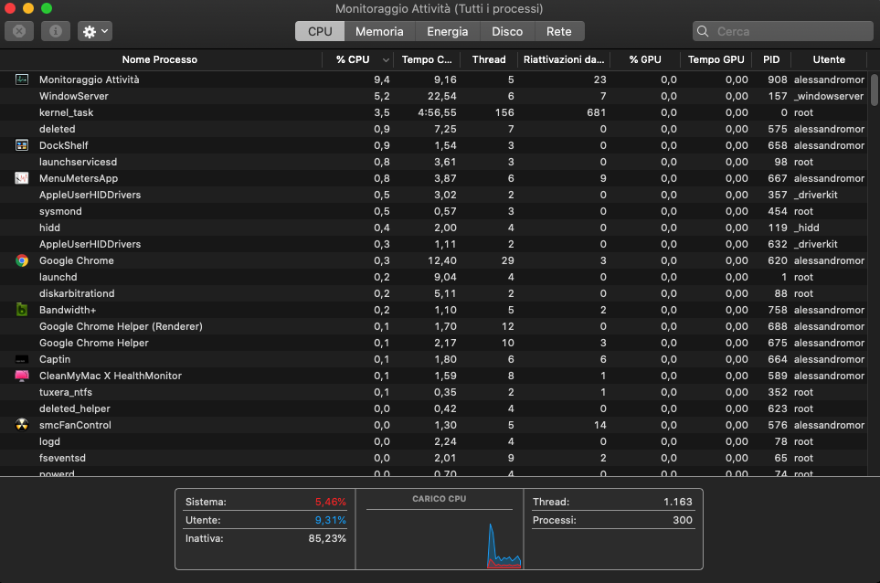
Task: Sort by Tempo CPU column header
Action: tap(427, 59)
